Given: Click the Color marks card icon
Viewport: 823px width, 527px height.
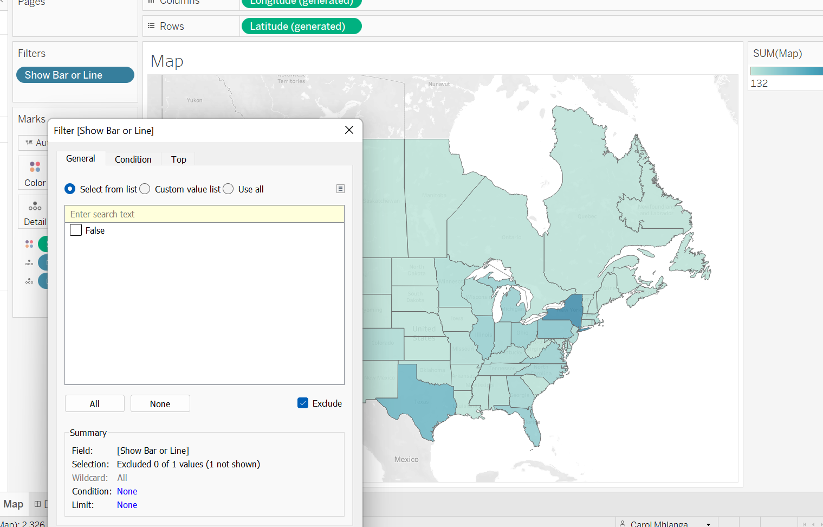Looking at the screenshot, I should coord(35,167).
